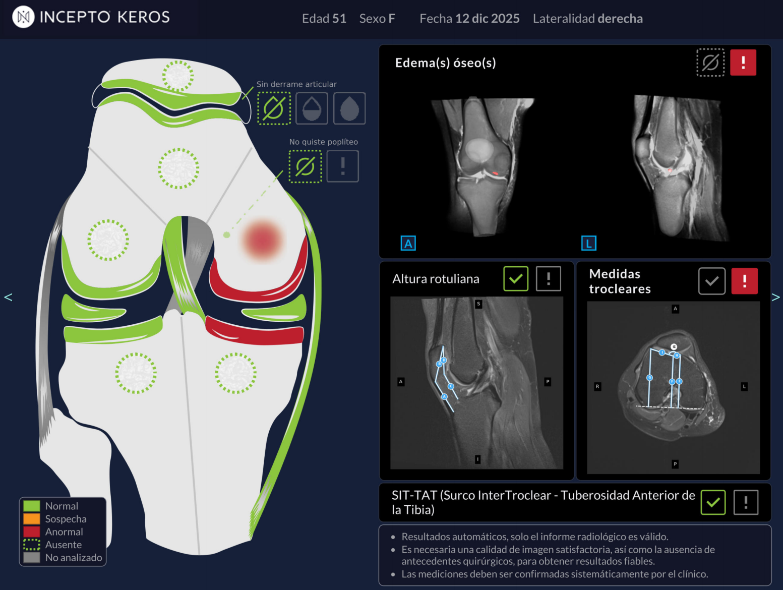Screen dimensions: 783x590
Task: Click the red Anormal legend color swatch
Action: (32, 532)
